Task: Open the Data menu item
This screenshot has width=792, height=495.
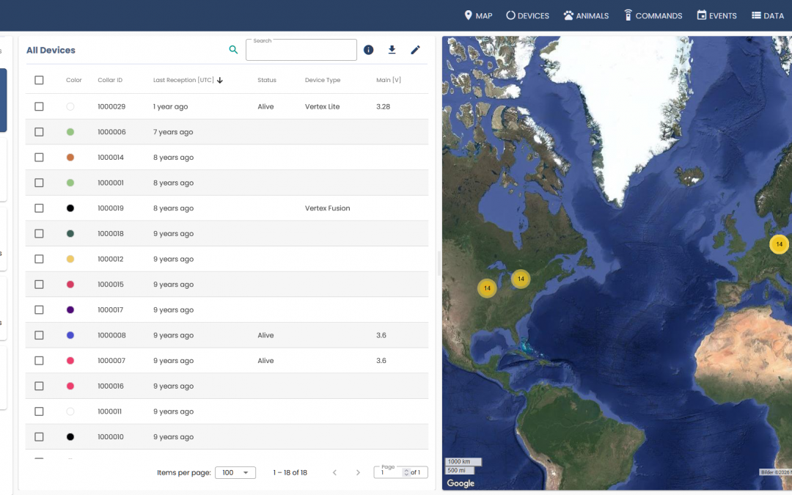Action: 767,15
